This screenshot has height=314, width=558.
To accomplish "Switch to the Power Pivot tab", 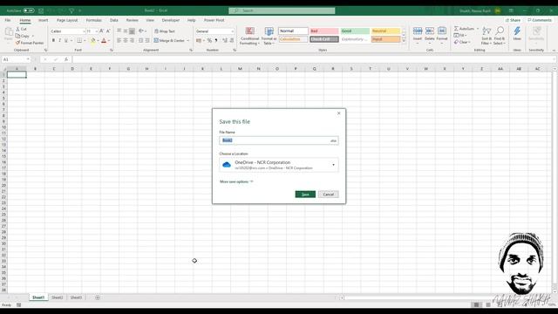I will coord(214,20).
